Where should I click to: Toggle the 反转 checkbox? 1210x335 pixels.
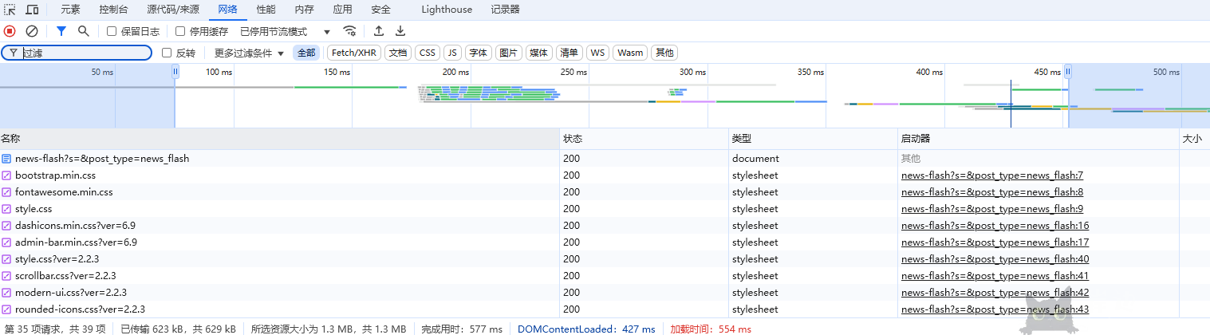(x=167, y=53)
